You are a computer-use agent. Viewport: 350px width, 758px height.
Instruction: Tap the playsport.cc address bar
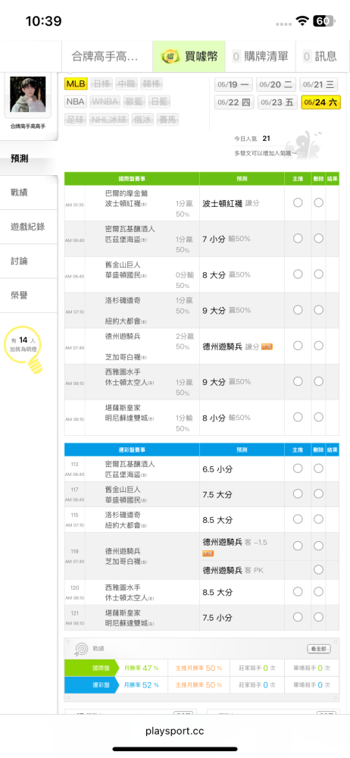tap(174, 731)
